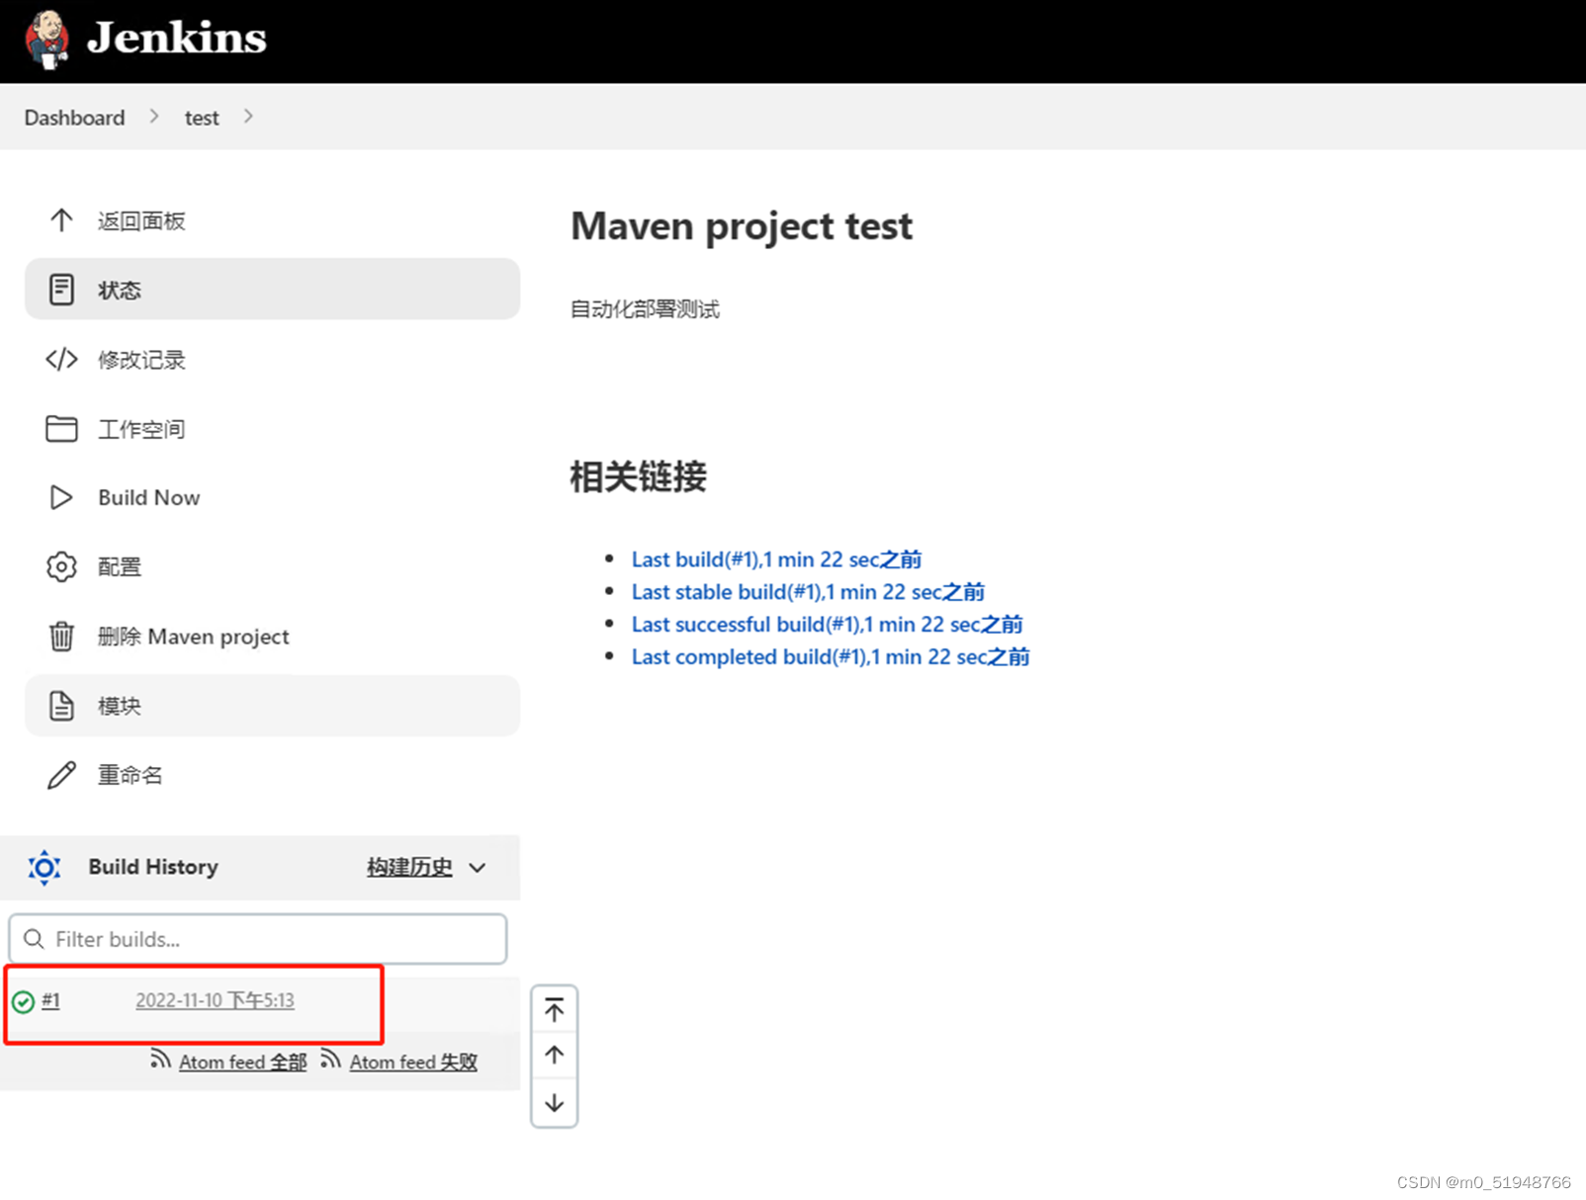Open 工作空间 (workspace) via folder icon
The height and width of the screenshot is (1200, 1586).
click(x=61, y=428)
